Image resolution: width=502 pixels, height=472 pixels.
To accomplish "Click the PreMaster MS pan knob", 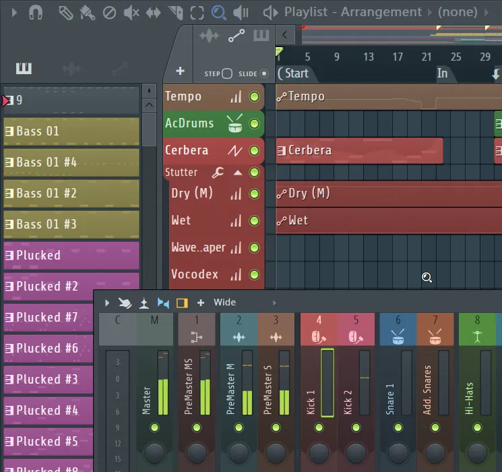I will click(197, 453).
